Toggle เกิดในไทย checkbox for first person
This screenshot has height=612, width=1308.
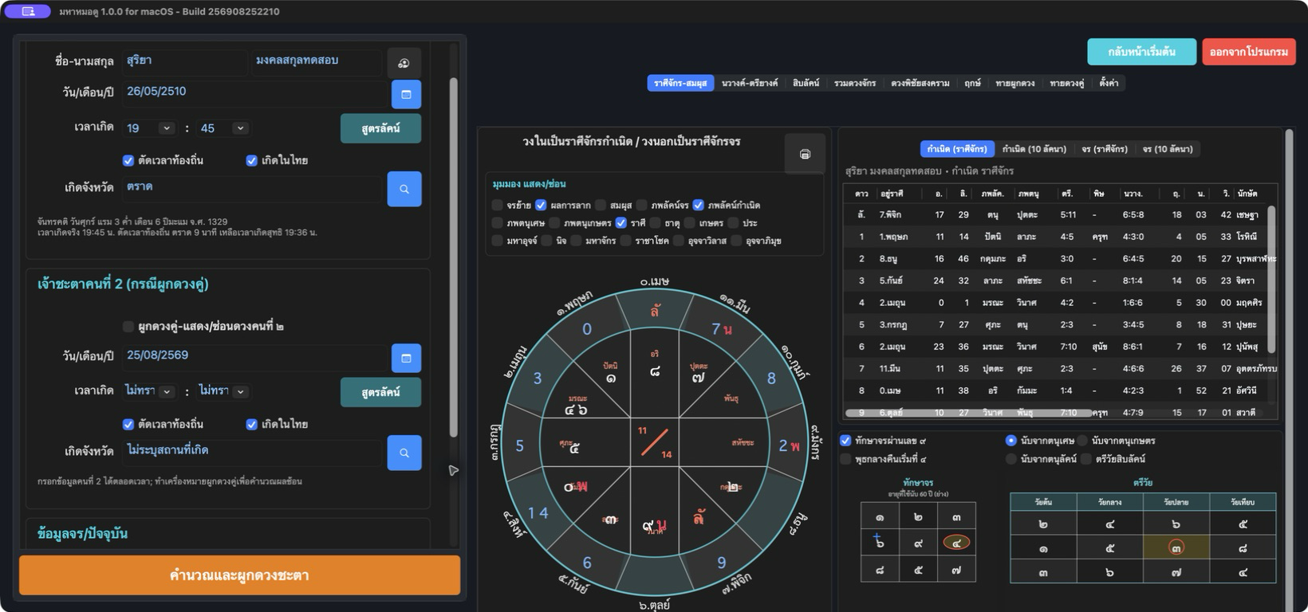pyautogui.click(x=251, y=160)
